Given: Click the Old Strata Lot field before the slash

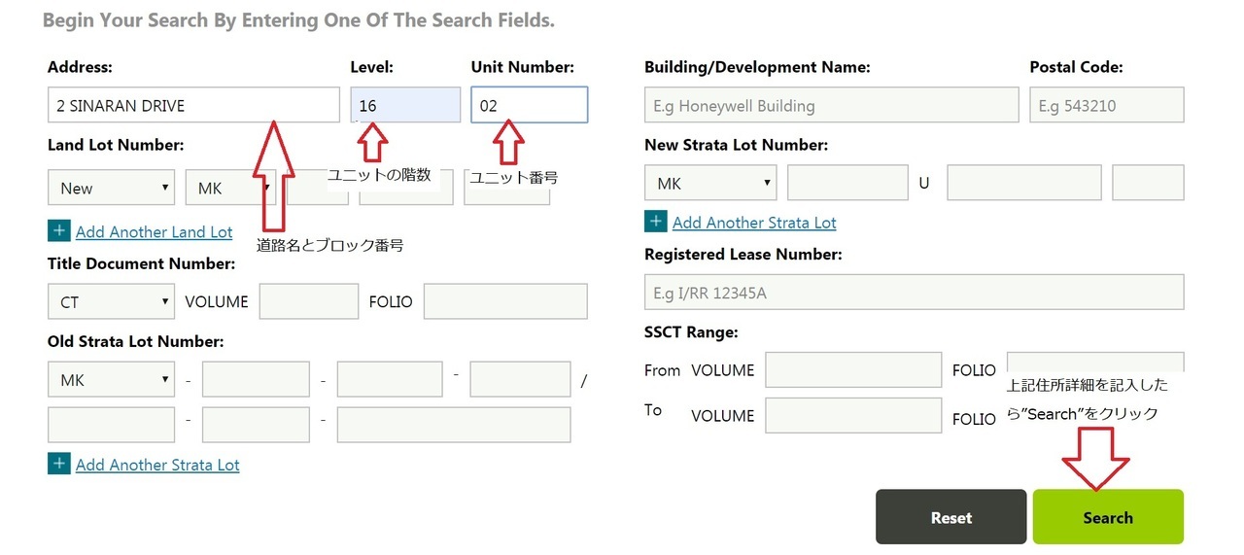Looking at the screenshot, I should pos(520,379).
